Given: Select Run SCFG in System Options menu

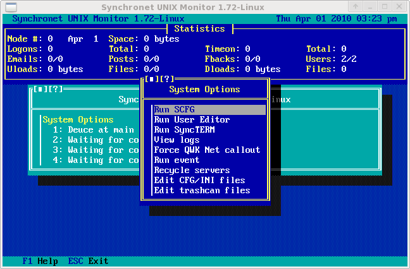Looking at the screenshot, I should 209,110.
